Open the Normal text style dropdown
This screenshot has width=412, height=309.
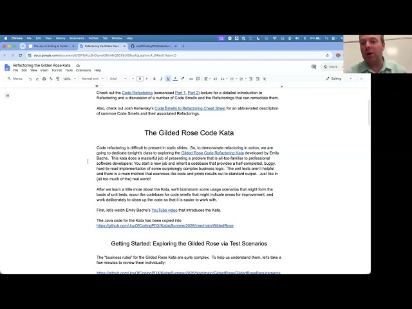tap(93, 79)
